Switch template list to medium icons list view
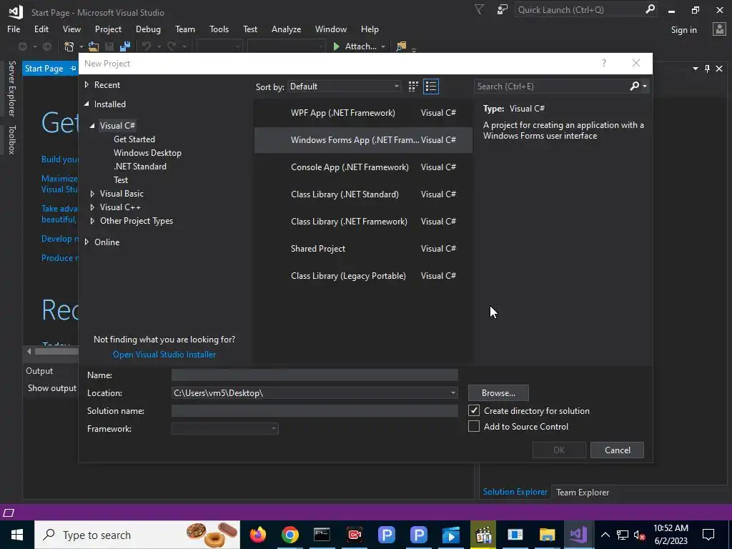The height and width of the screenshot is (549, 732). [x=431, y=86]
